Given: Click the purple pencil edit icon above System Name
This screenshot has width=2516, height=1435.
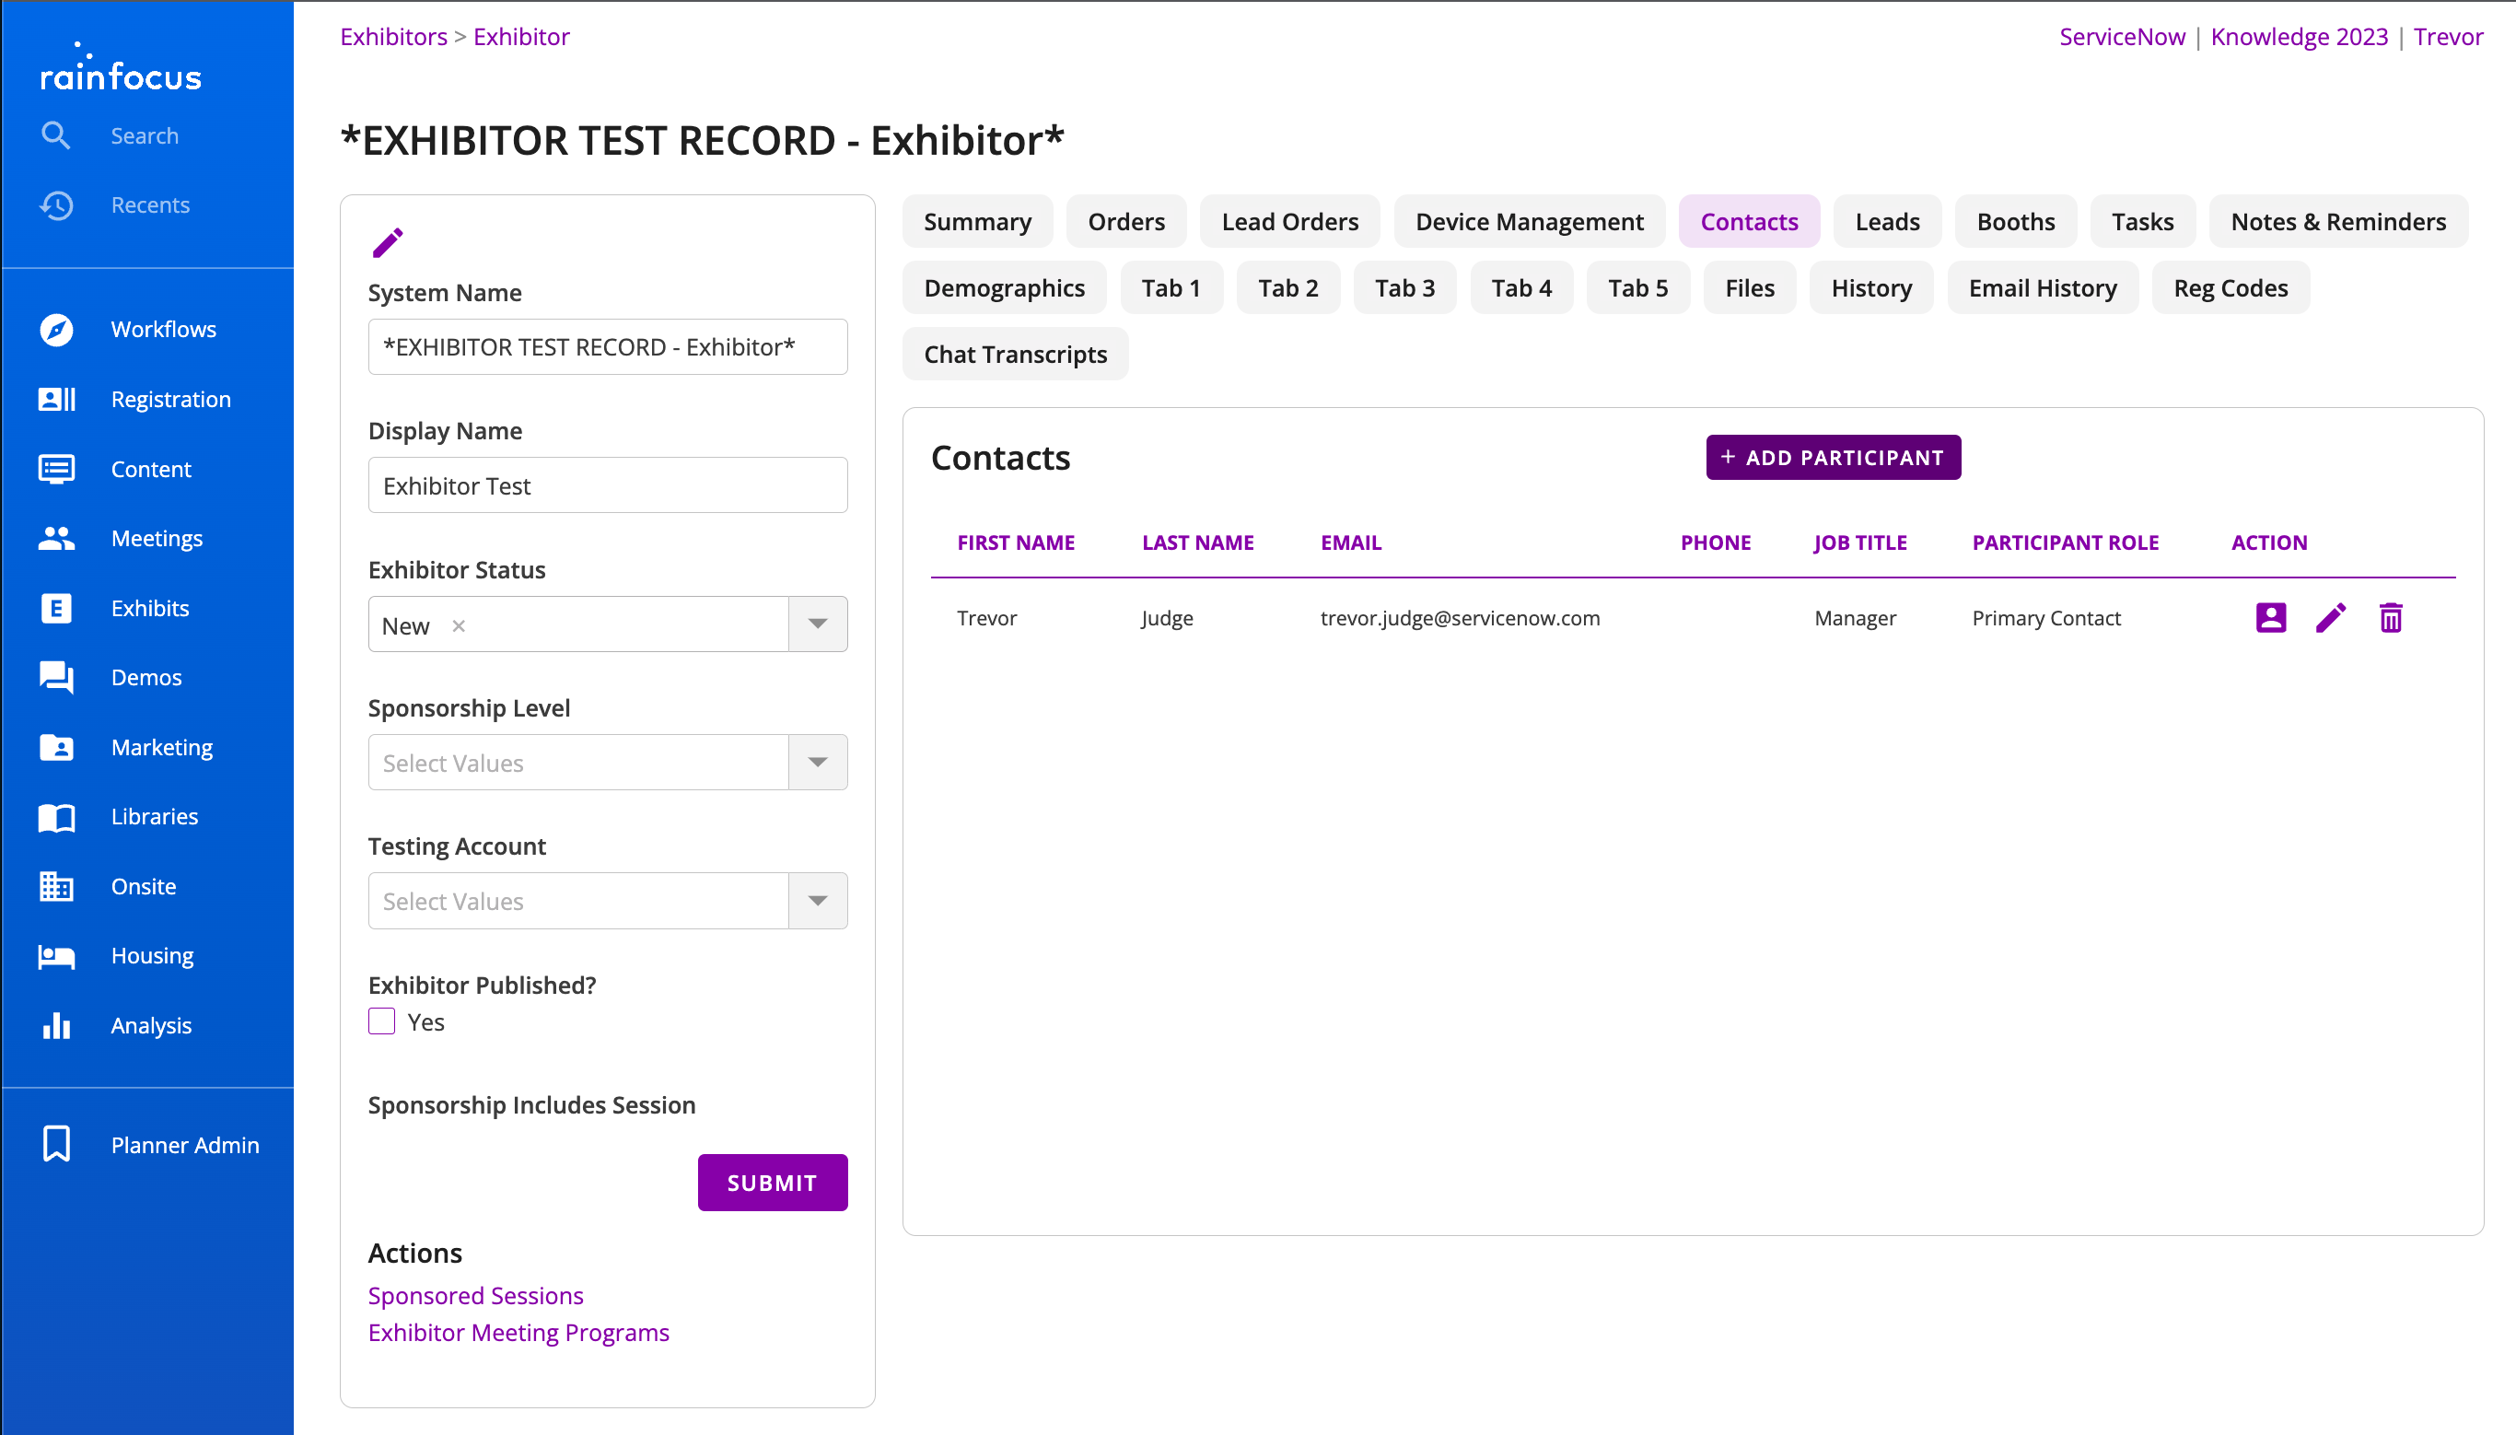Looking at the screenshot, I should point(387,242).
